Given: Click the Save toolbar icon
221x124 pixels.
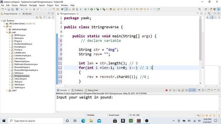Looking at the screenshot, I should point(9,9).
